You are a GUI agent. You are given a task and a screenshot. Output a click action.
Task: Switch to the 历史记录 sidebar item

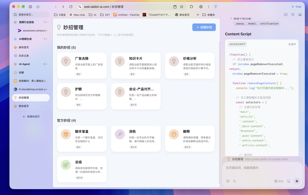[31, 56]
